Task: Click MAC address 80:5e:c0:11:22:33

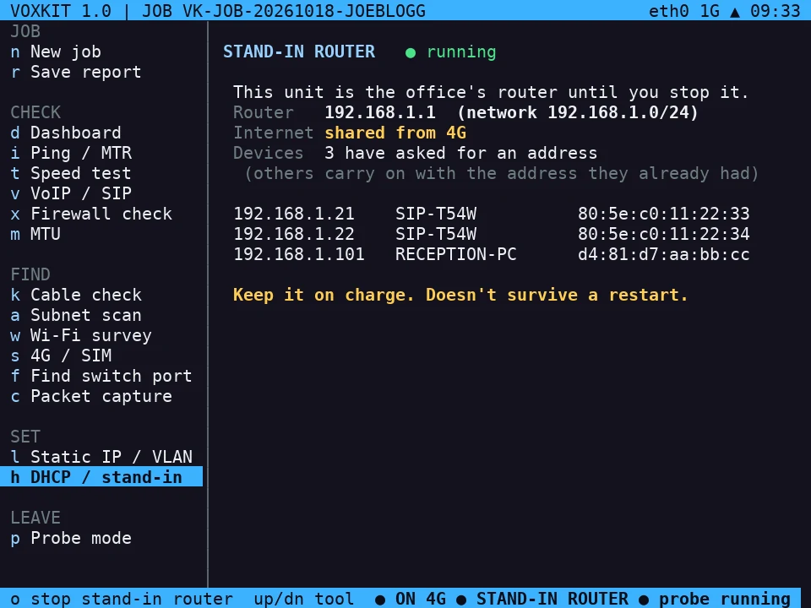Action: [x=664, y=214]
